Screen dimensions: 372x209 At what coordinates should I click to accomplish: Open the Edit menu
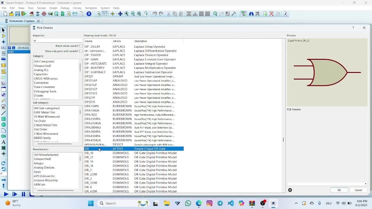tap(12, 8)
